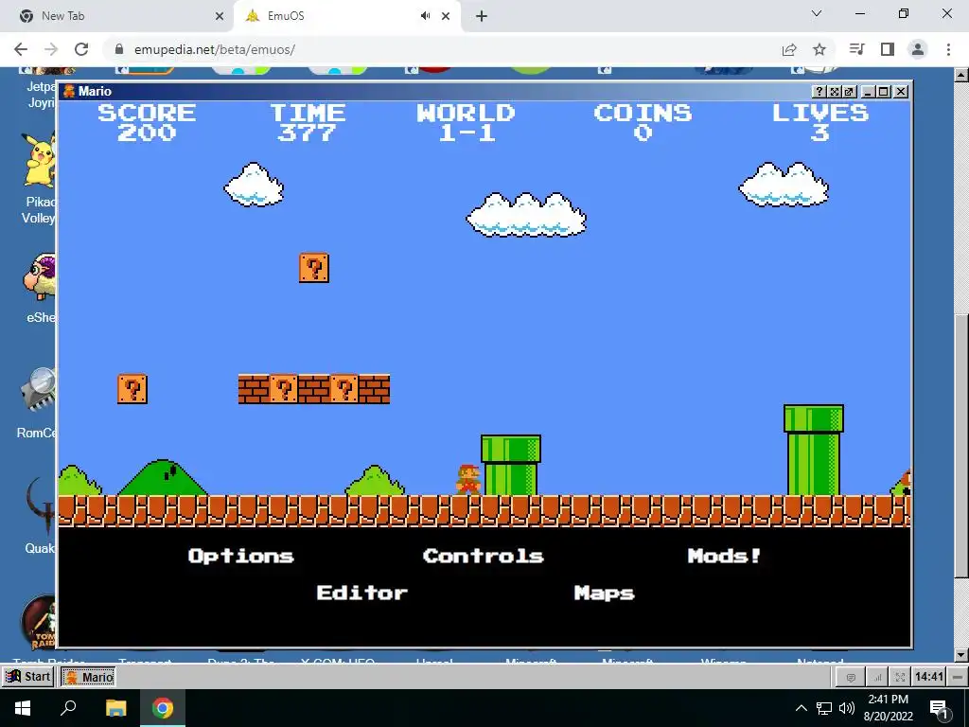Screen dimensions: 969x727
Task: Click the EmuOS tray fullscreen arrows icon
Action: pyautogui.click(x=900, y=678)
